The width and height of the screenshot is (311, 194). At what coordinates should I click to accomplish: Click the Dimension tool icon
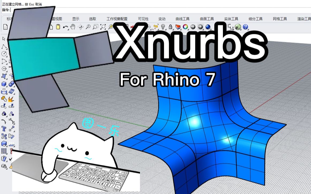coord(230,27)
